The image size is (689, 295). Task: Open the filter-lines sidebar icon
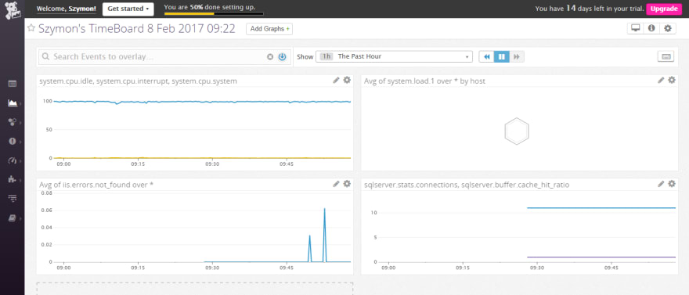13,199
